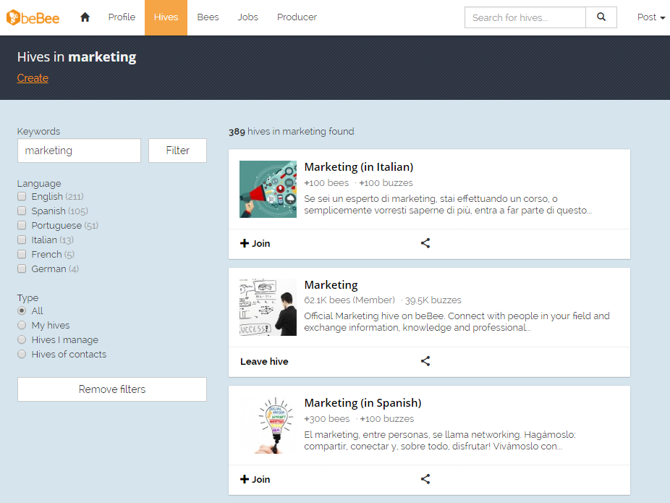
Task: Share the Marketing (in Italian) hive
Action: (x=425, y=243)
